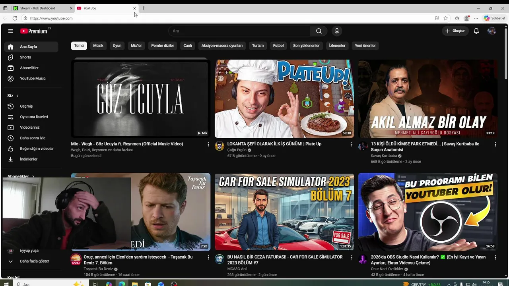Image resolution: width=509 pixels, height=286 pixels.
Task: Start voice search with microphone icon
Action: [337, 31]
